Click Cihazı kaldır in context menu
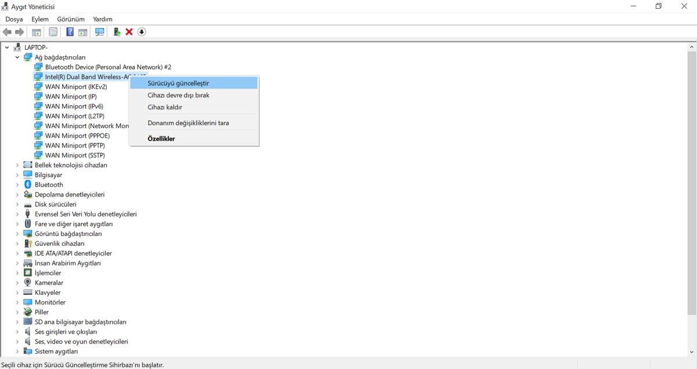Viewport: 697px width, 369px height. (x=165, y=107)
